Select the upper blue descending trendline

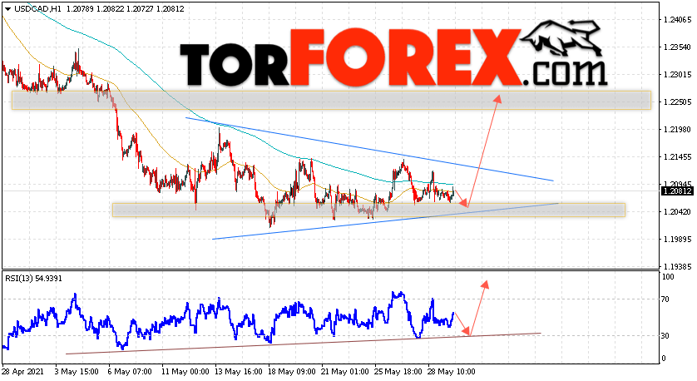coord(369,149)
